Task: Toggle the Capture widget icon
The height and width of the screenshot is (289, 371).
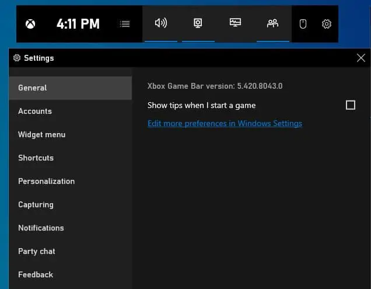Action: pos(198,23)
